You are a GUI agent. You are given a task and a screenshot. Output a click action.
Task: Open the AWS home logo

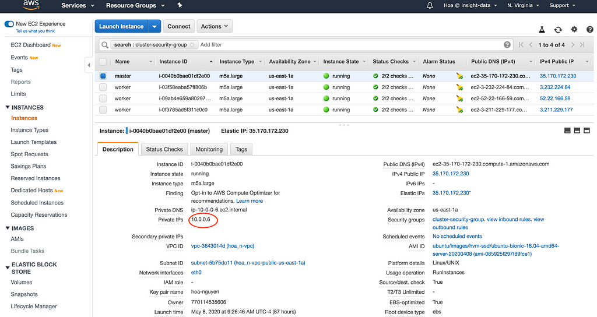point(31,5)
